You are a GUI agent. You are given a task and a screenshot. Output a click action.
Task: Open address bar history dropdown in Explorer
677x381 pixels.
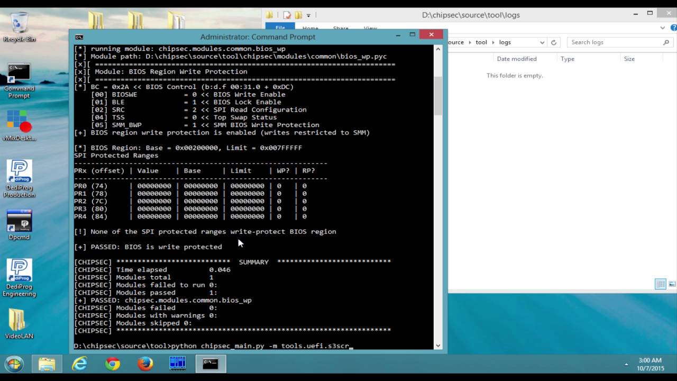(x=542, y=42)
